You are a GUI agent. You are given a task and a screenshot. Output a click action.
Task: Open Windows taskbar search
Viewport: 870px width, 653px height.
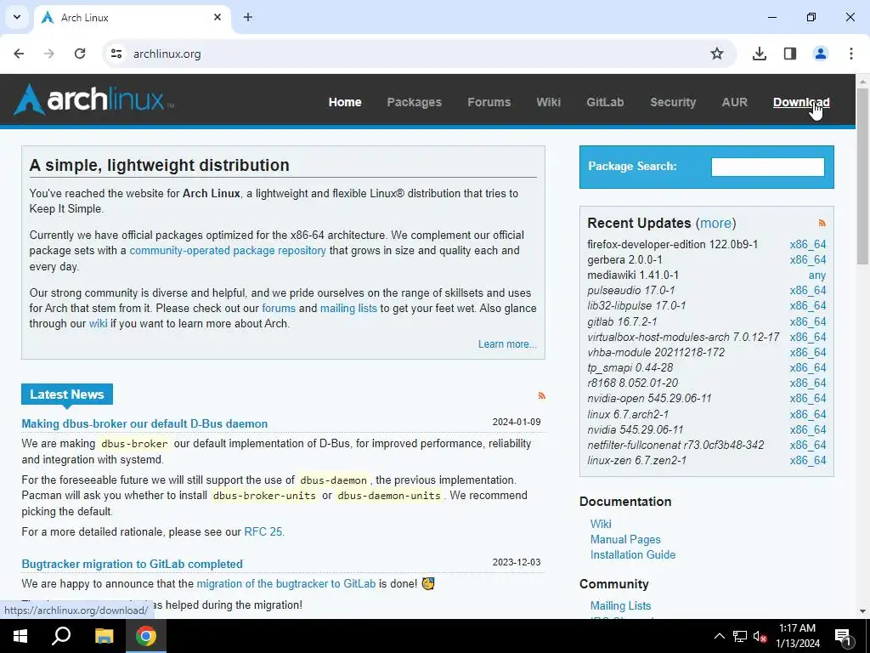tap(61, 636)
